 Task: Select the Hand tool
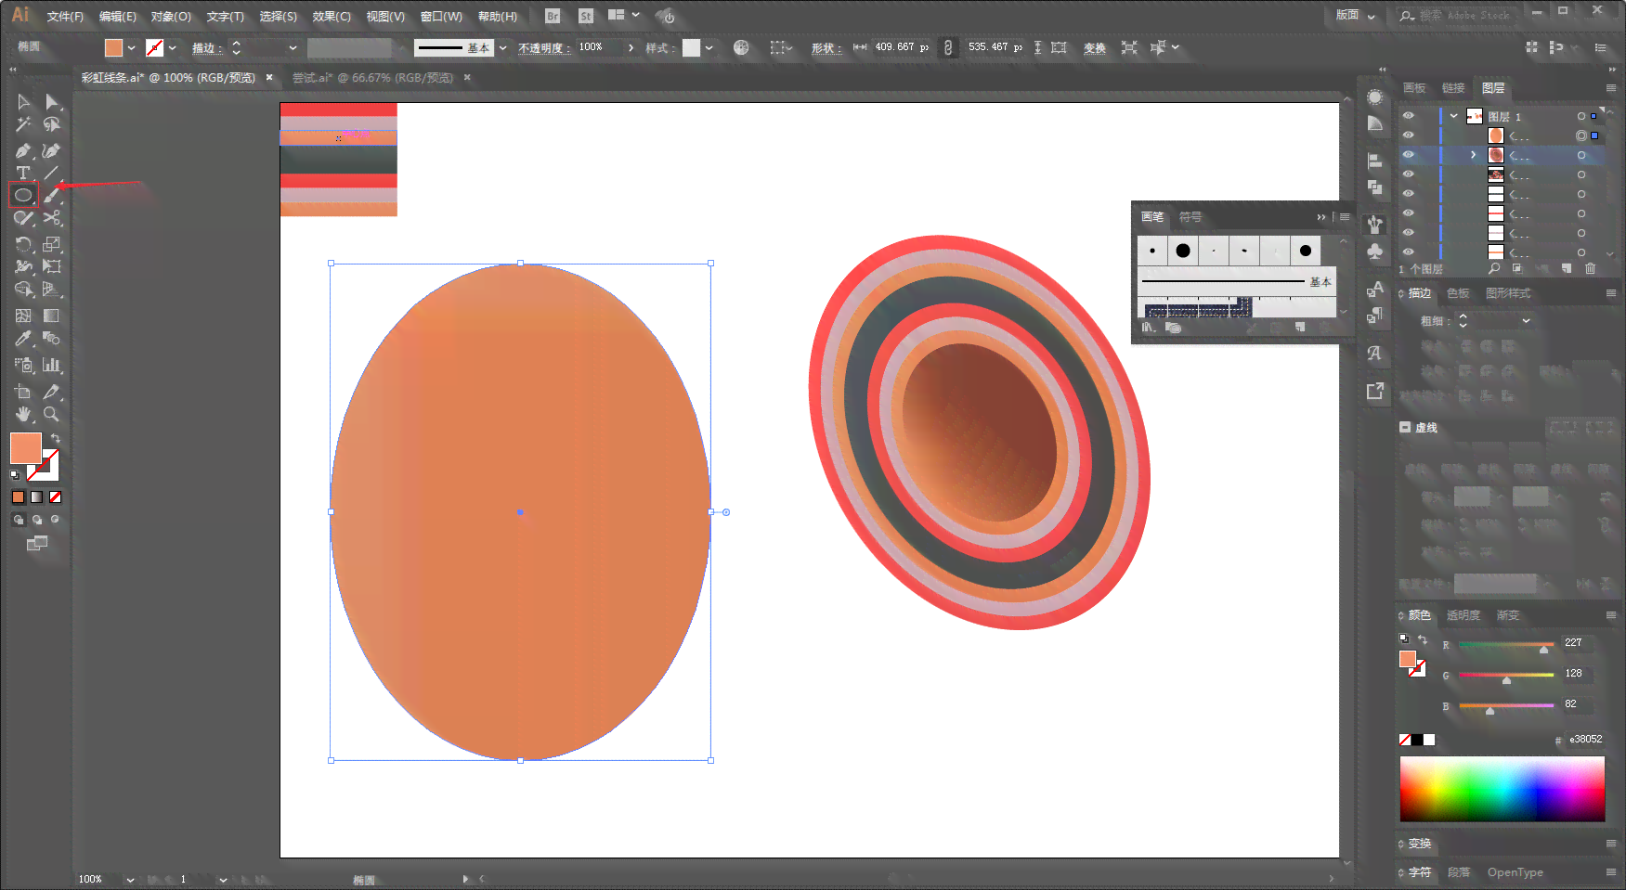click(23, 414)
